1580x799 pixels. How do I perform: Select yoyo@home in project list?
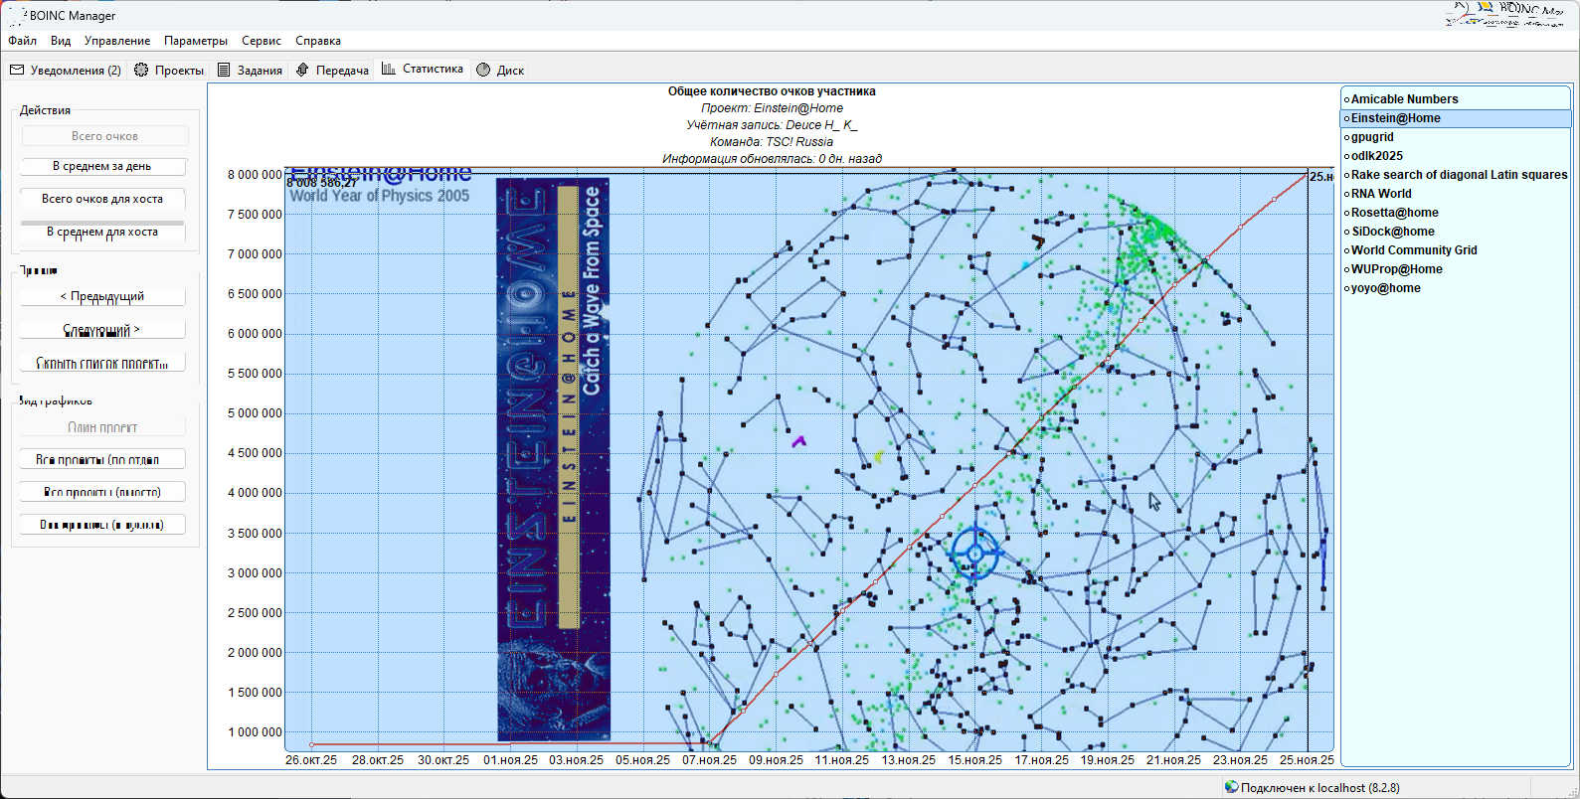(1456, 288)
